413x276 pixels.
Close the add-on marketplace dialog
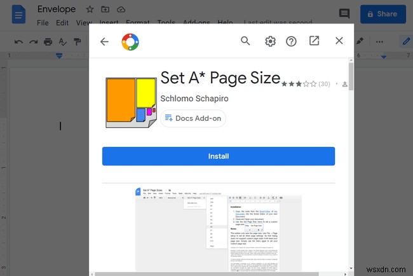(339, 41)
